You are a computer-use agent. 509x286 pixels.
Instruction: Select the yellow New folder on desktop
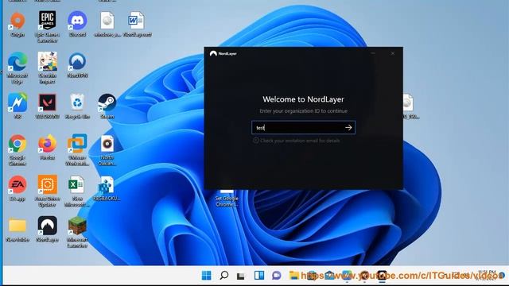17,230
